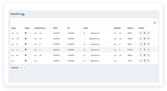Edit the reseller with balance 17630
The height and width of the screenshot is (91, 167).
pos(141,61)
